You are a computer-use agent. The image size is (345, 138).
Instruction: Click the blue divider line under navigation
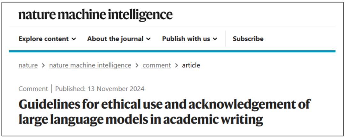[172, 51]
